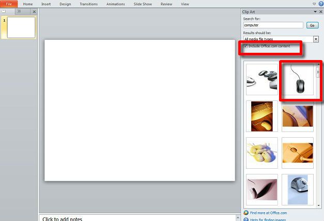Click the Go search button
Viewport: 324px width, 221px height.
[x=312, y=25]
